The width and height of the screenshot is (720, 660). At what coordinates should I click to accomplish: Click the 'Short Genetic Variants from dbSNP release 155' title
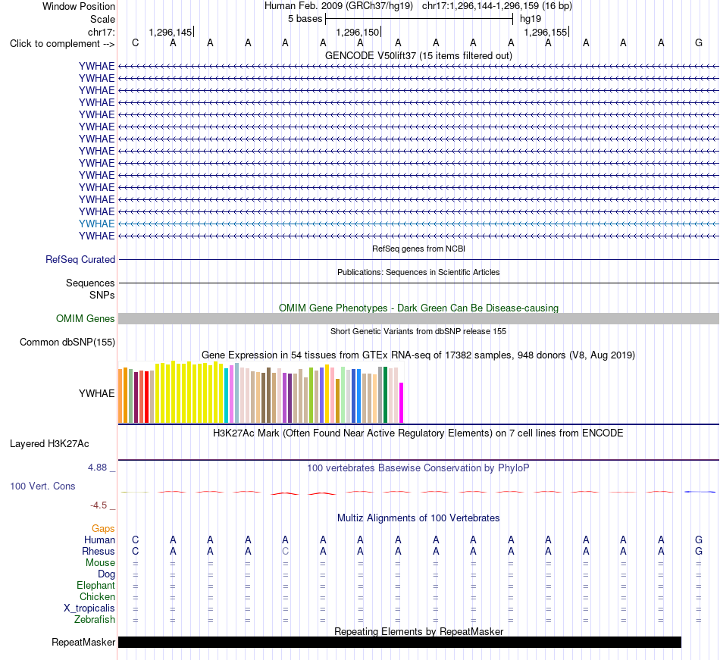coord(418,331)
